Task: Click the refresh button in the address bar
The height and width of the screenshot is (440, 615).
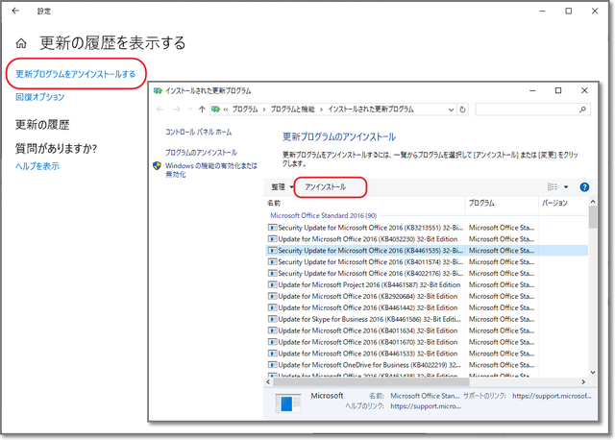Action: (464, 110)
